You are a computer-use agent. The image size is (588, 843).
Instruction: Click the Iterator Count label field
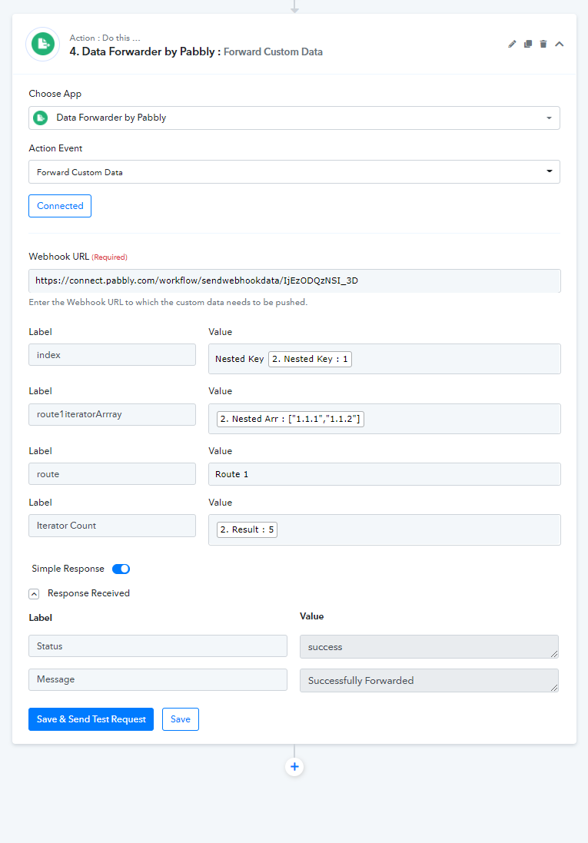pyautogui.click(x=112, y=526)
